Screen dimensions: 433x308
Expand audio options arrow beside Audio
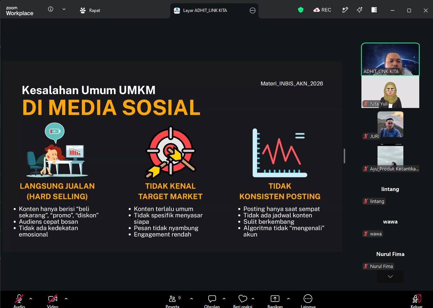(x=31, y=299)
